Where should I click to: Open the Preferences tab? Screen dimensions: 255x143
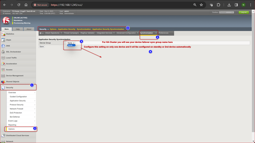point(164,33)
